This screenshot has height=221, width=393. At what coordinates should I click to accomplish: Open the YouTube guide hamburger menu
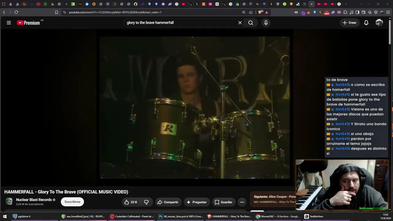coord(9,23)
